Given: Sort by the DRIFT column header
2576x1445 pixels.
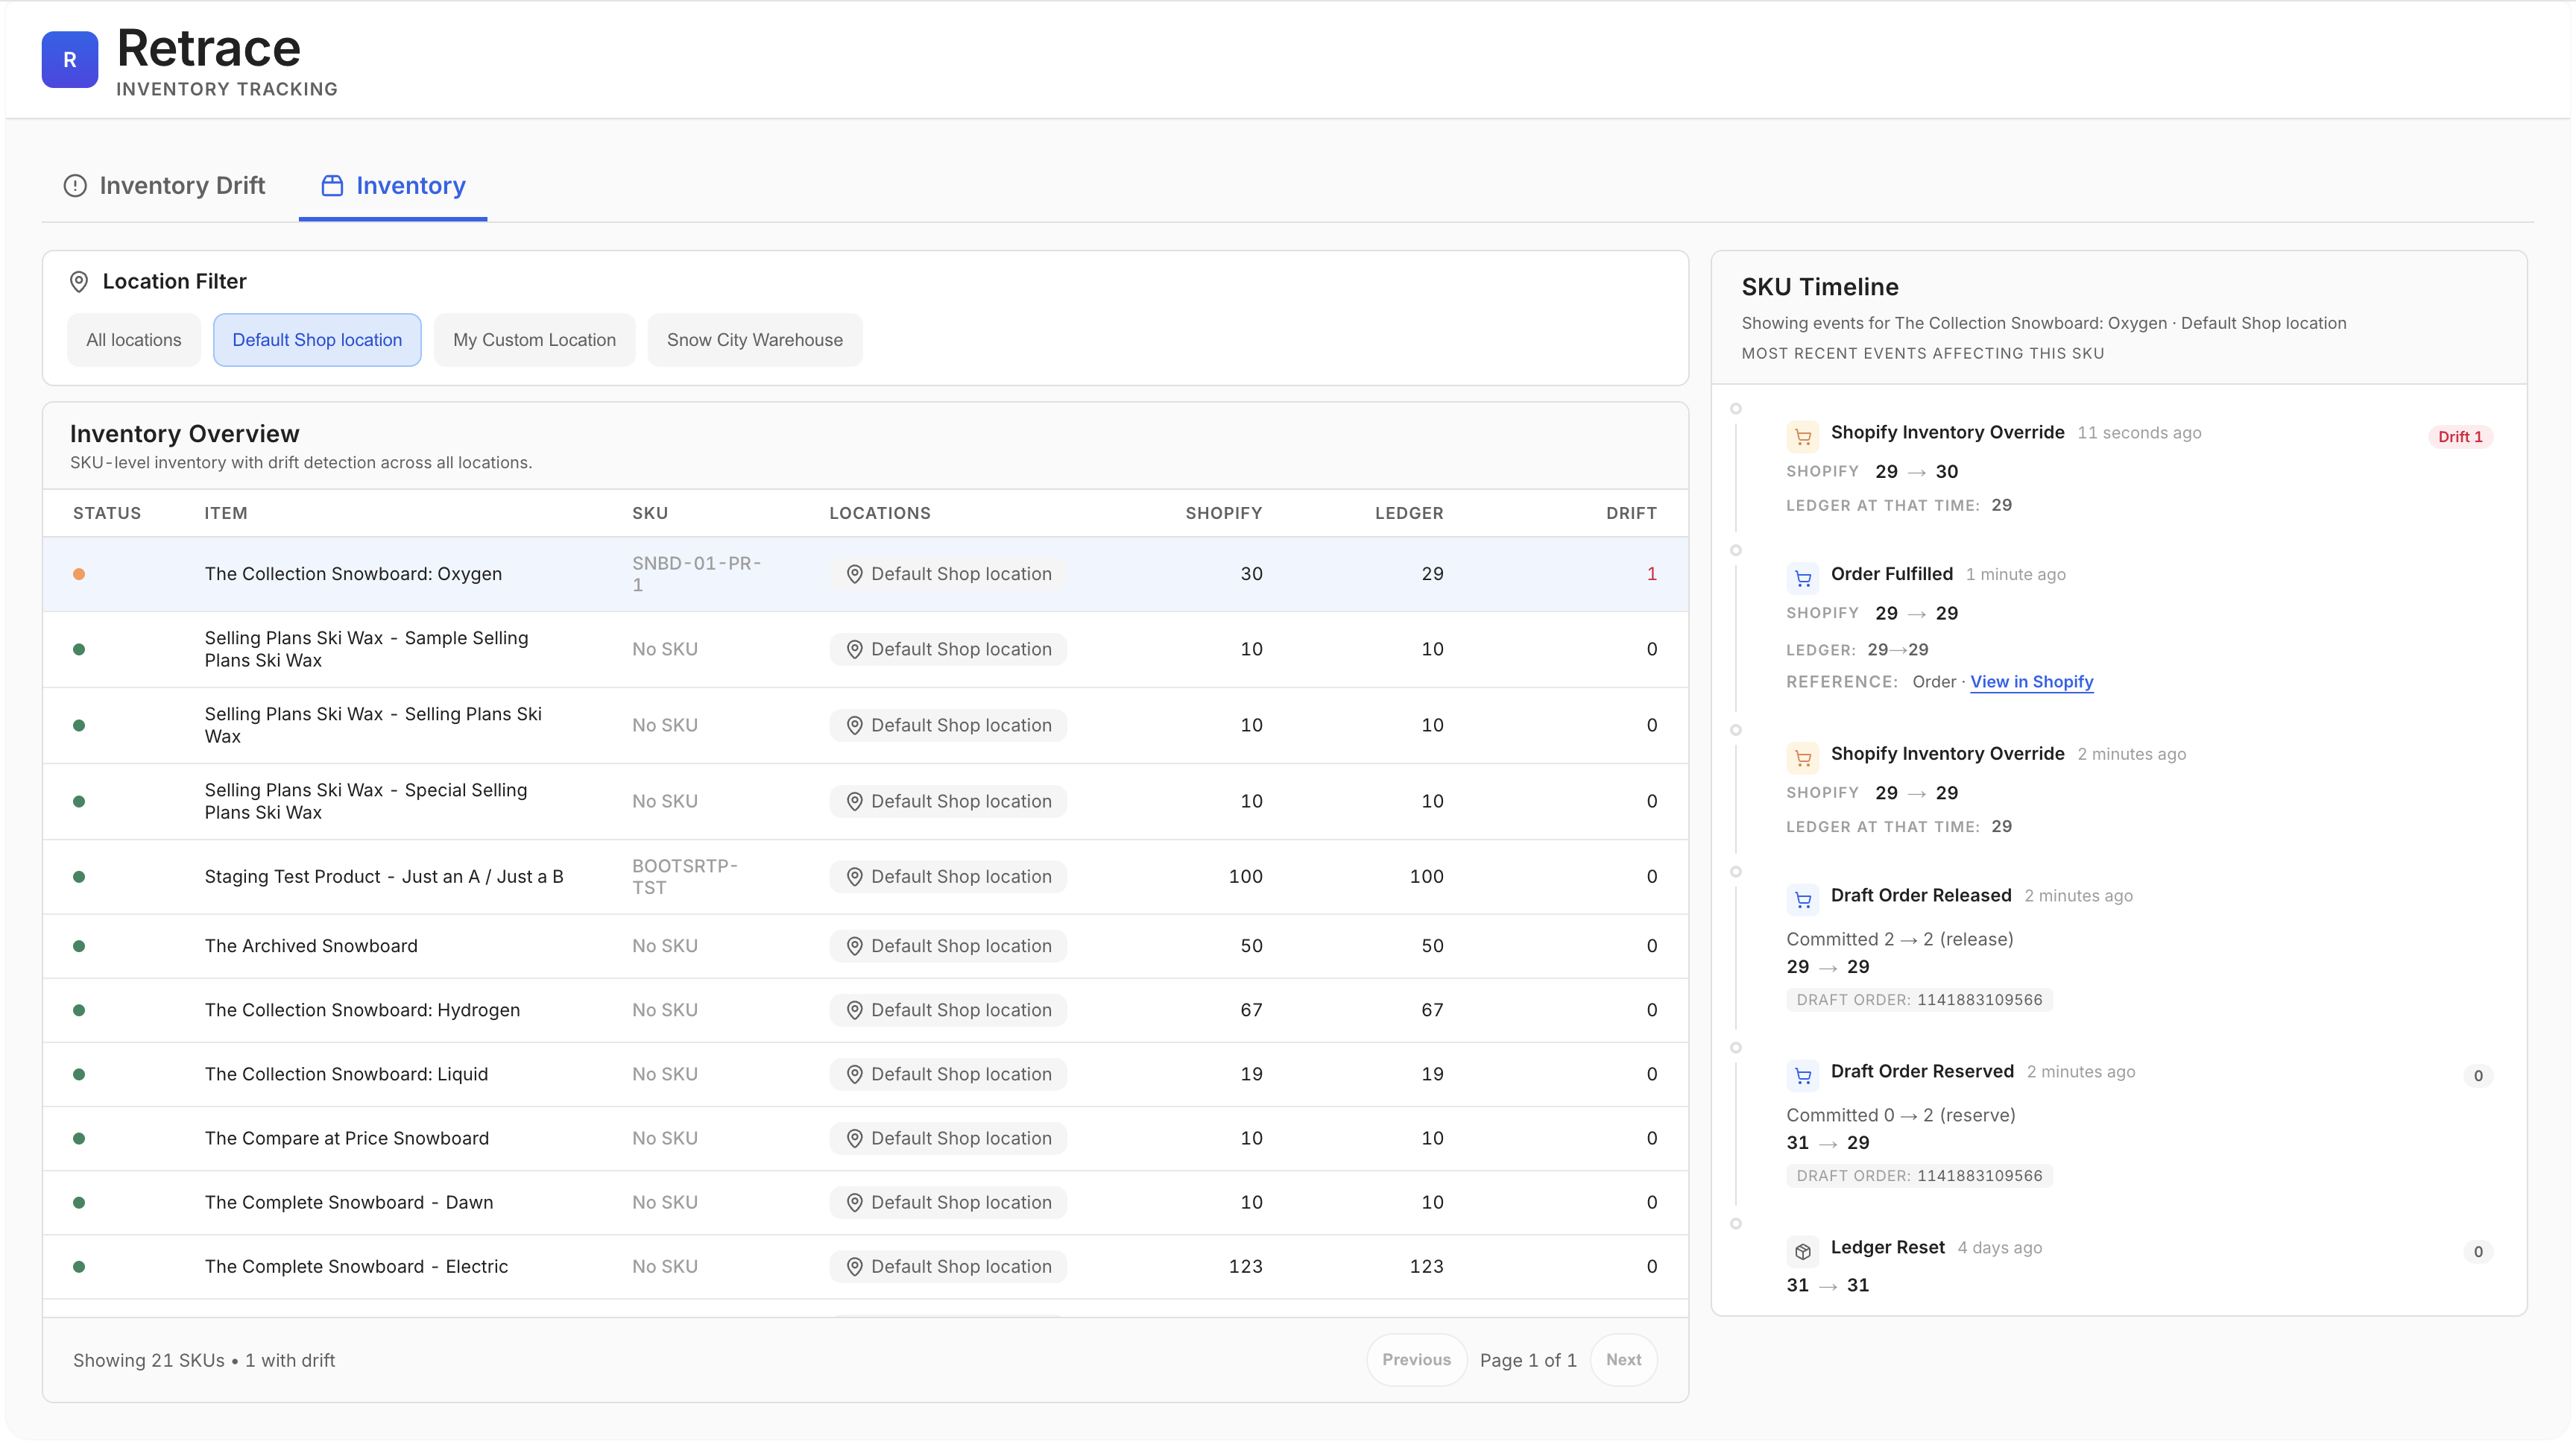Looking at the screenshot, I should click(x=1631, y=513).
